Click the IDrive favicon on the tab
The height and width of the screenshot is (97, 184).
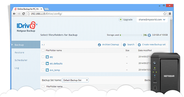[15, 9]
